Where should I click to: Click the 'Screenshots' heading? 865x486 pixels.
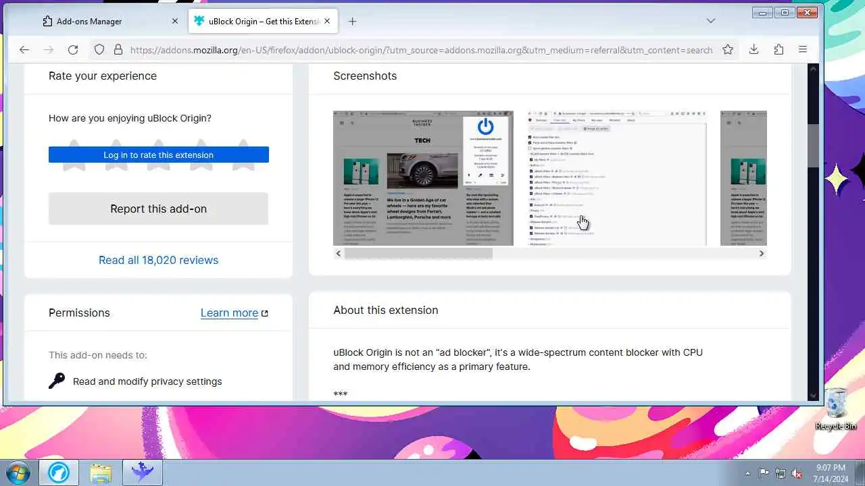(365, 76)
